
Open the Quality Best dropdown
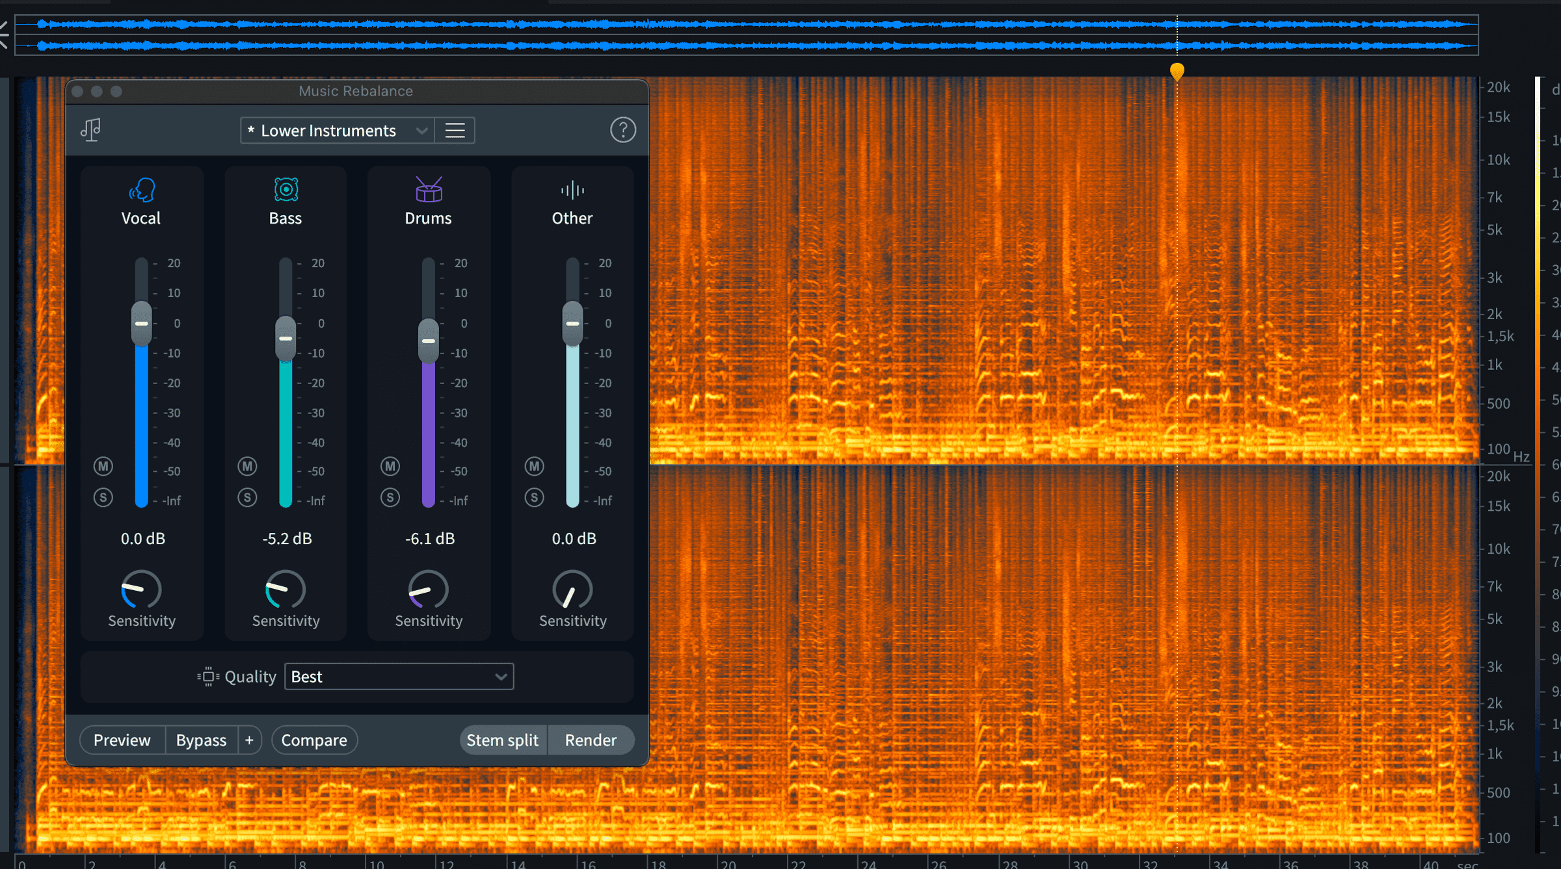[399, 677]
